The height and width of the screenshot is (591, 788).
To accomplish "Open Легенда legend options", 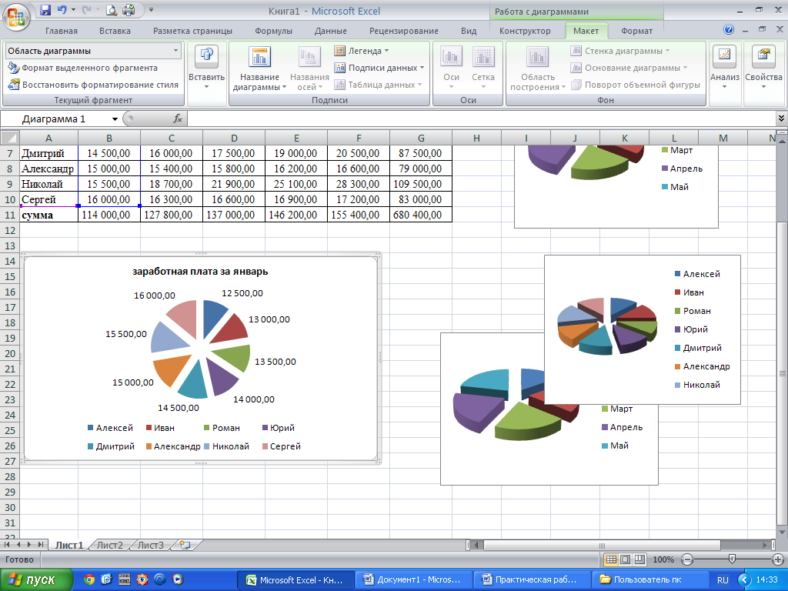I will [x=362, y=51].
